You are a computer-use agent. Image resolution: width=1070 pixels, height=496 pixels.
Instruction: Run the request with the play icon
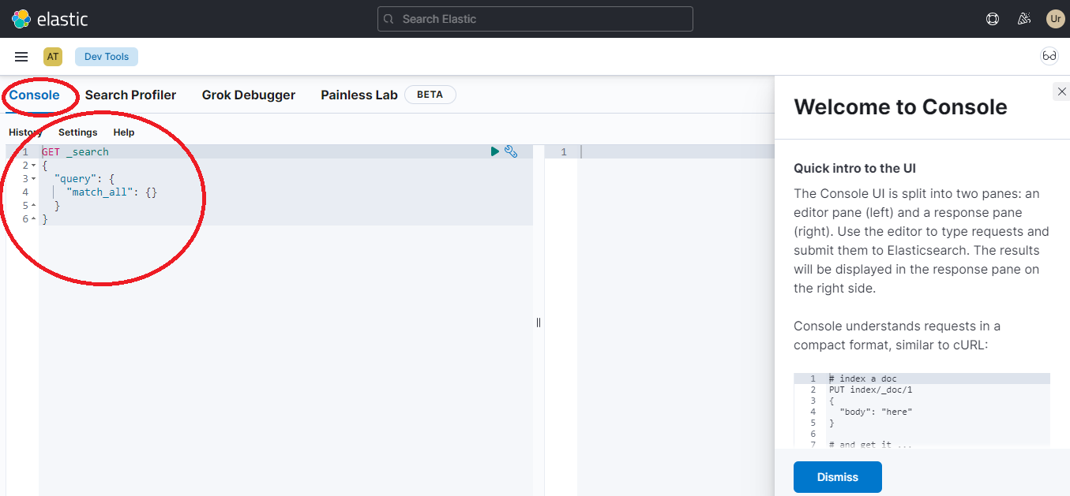point(495,151)
